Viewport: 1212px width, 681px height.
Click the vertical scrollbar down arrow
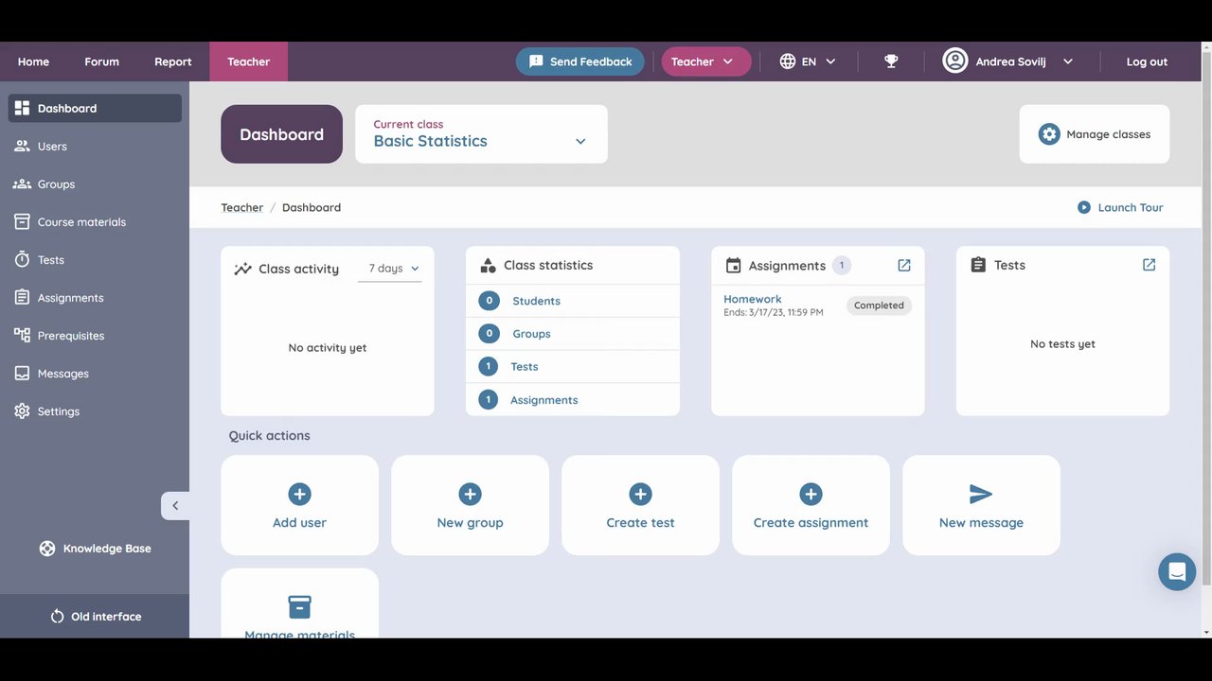pos(1205,632)
